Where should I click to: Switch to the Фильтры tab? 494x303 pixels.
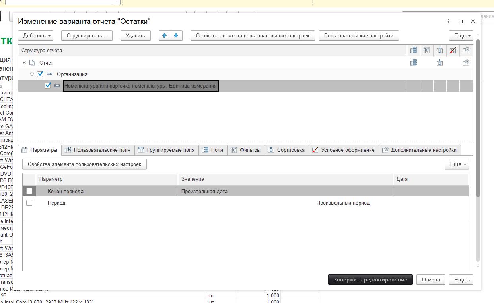point(246,150)
